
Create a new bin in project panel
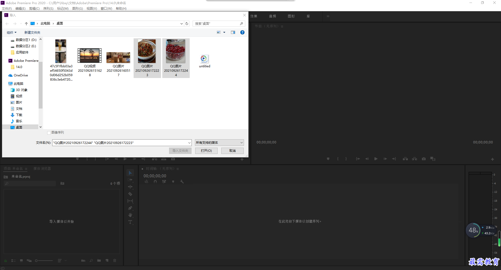[99, 260]
